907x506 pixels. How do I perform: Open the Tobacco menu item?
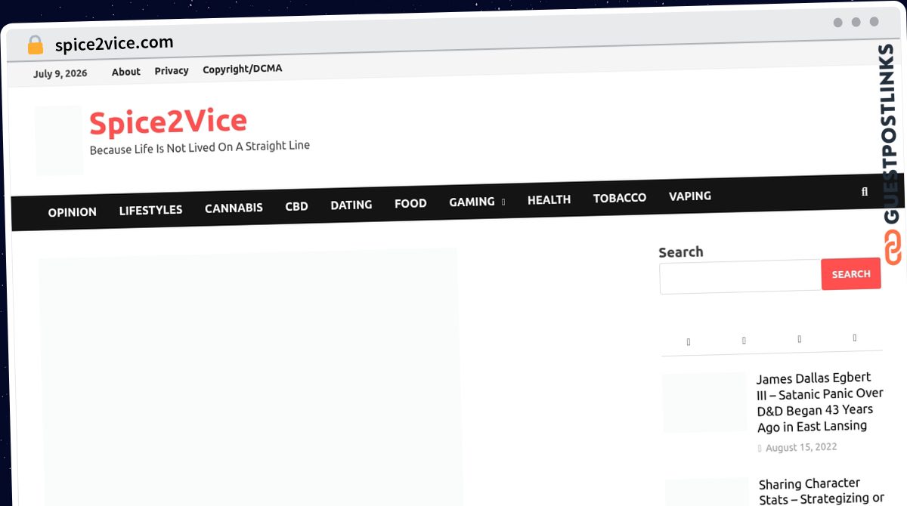tap(620, 198)
